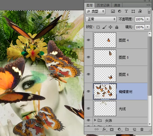Screen dimensions: 153x136
Task: Click 不透明度 100% value field
Action: [140, 19]
